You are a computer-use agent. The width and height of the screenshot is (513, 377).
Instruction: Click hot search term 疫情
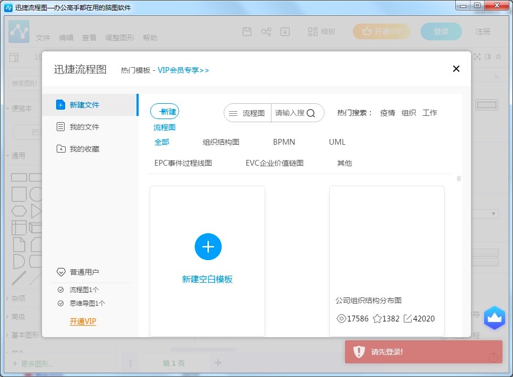[388, 113]
